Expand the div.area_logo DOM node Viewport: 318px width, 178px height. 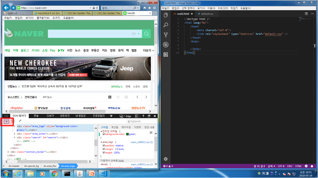(x=15, y=126)
